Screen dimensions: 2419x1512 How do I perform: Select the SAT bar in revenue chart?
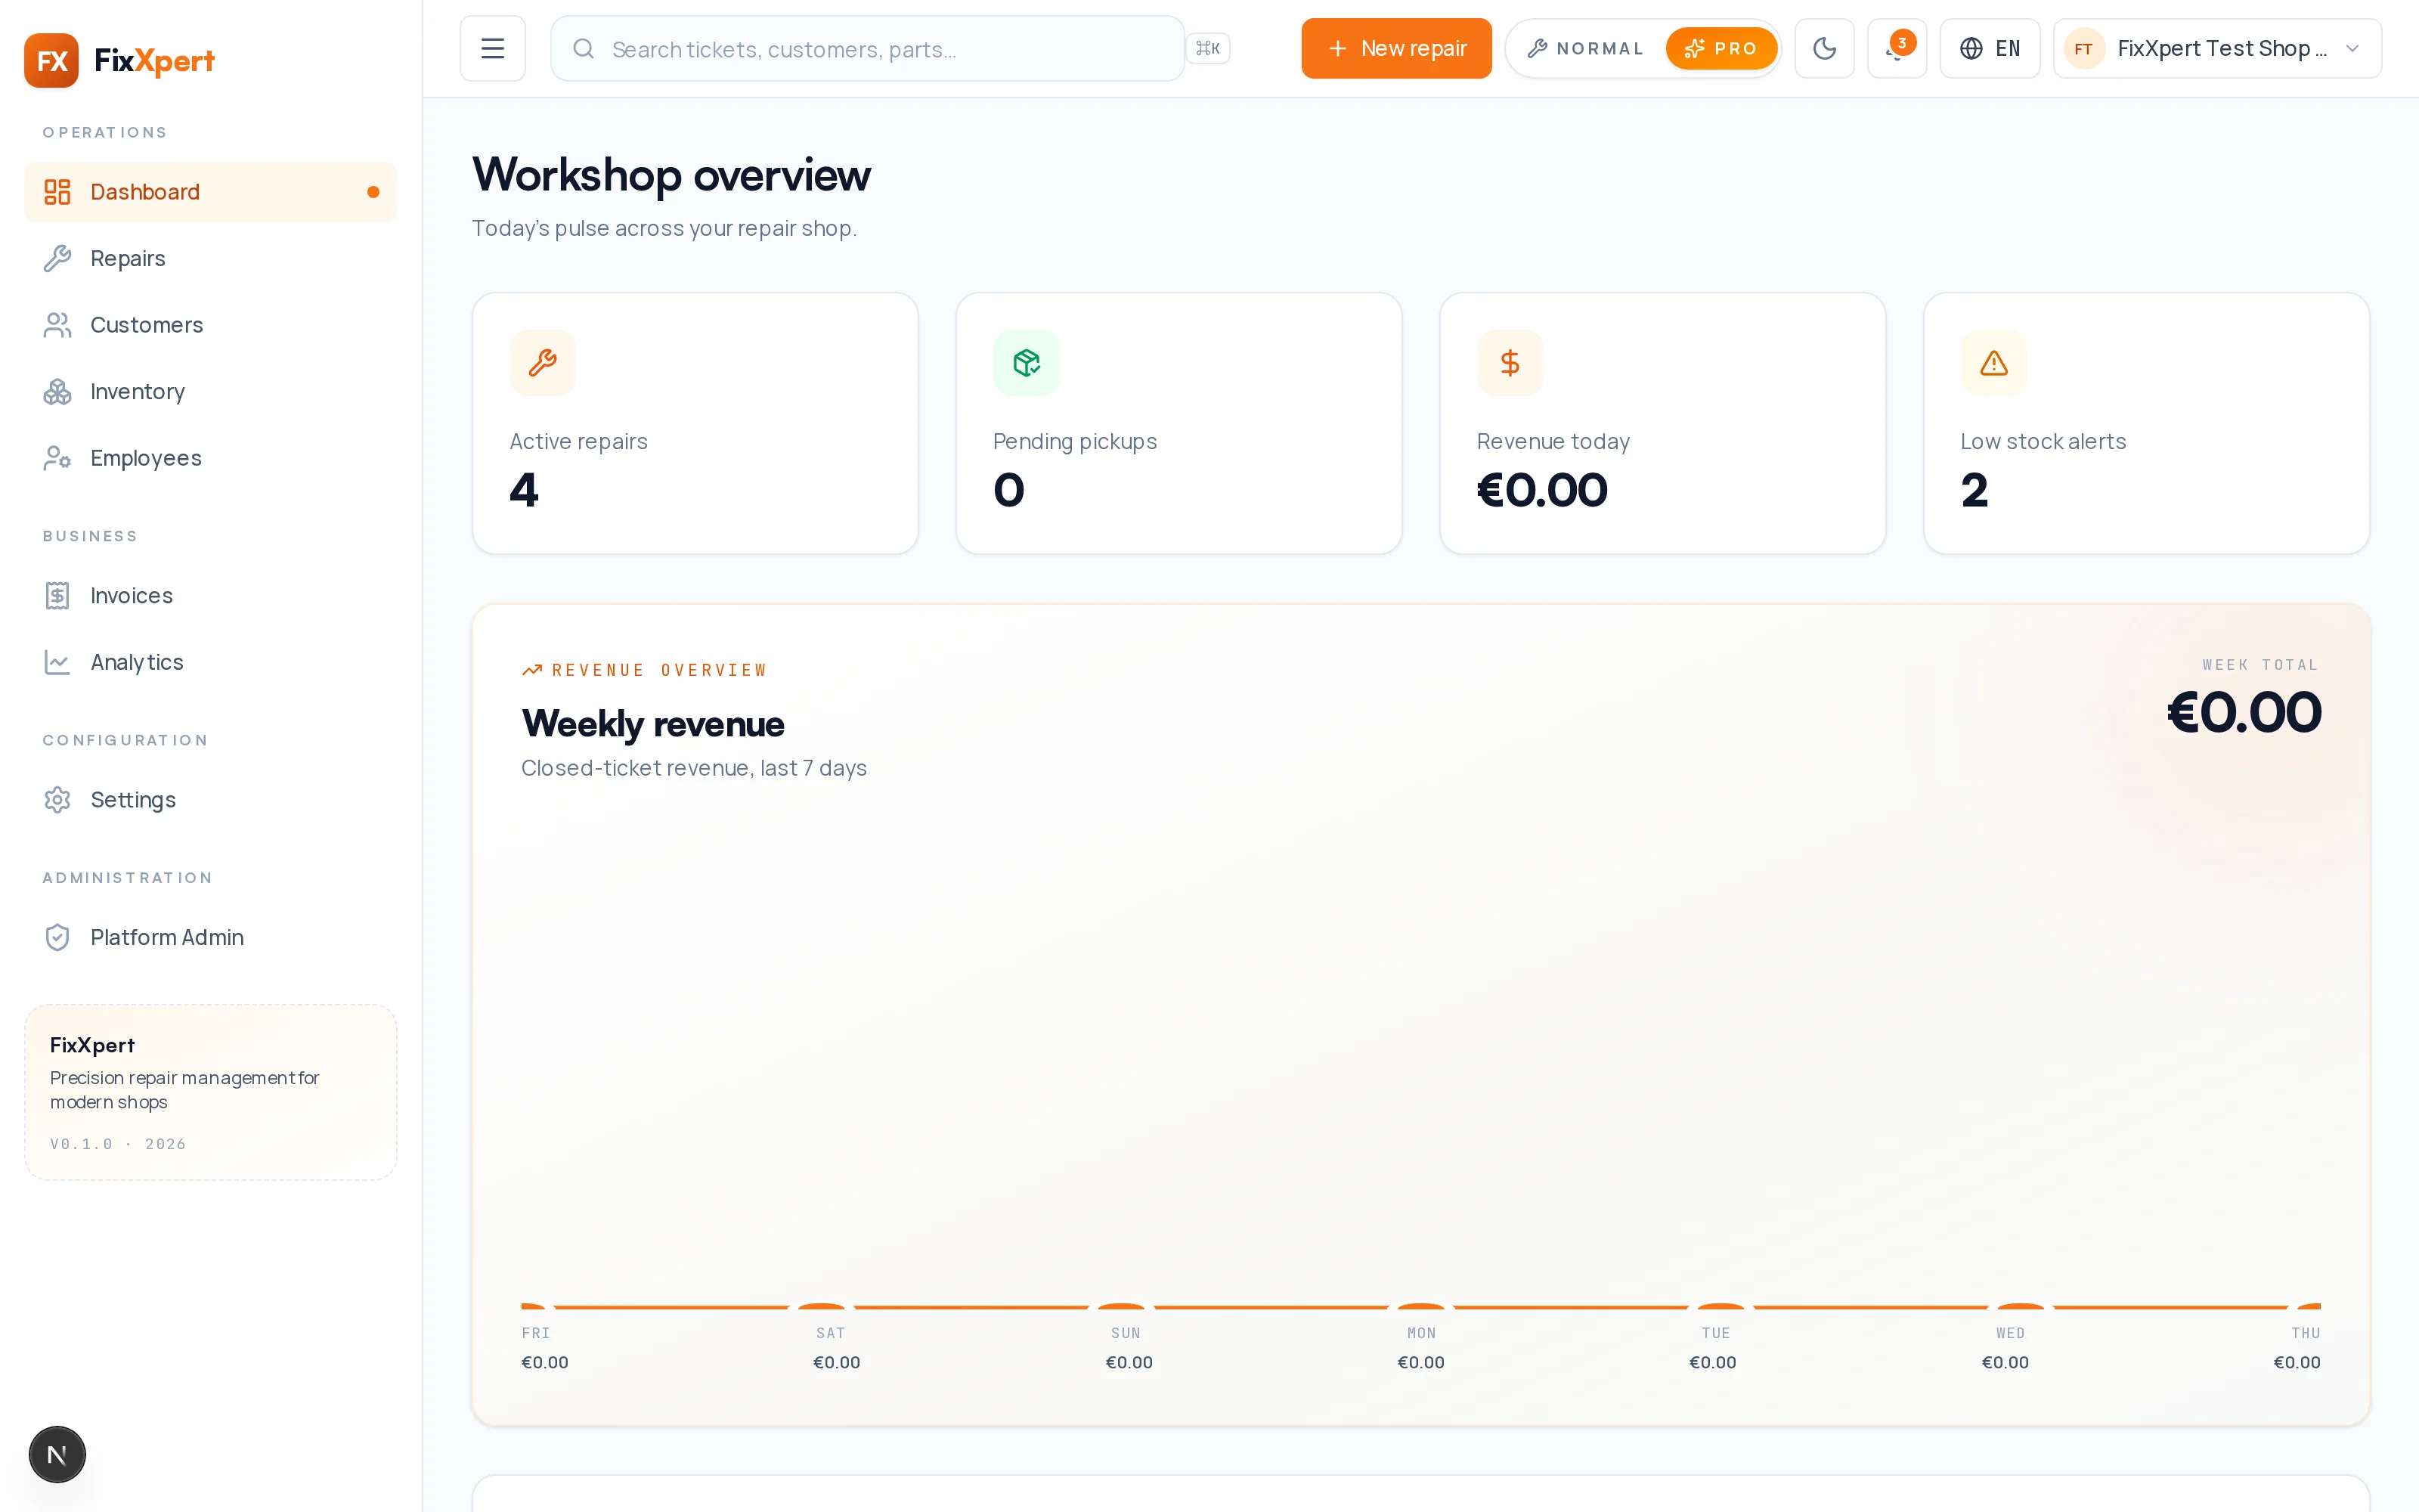[822, 1306]
